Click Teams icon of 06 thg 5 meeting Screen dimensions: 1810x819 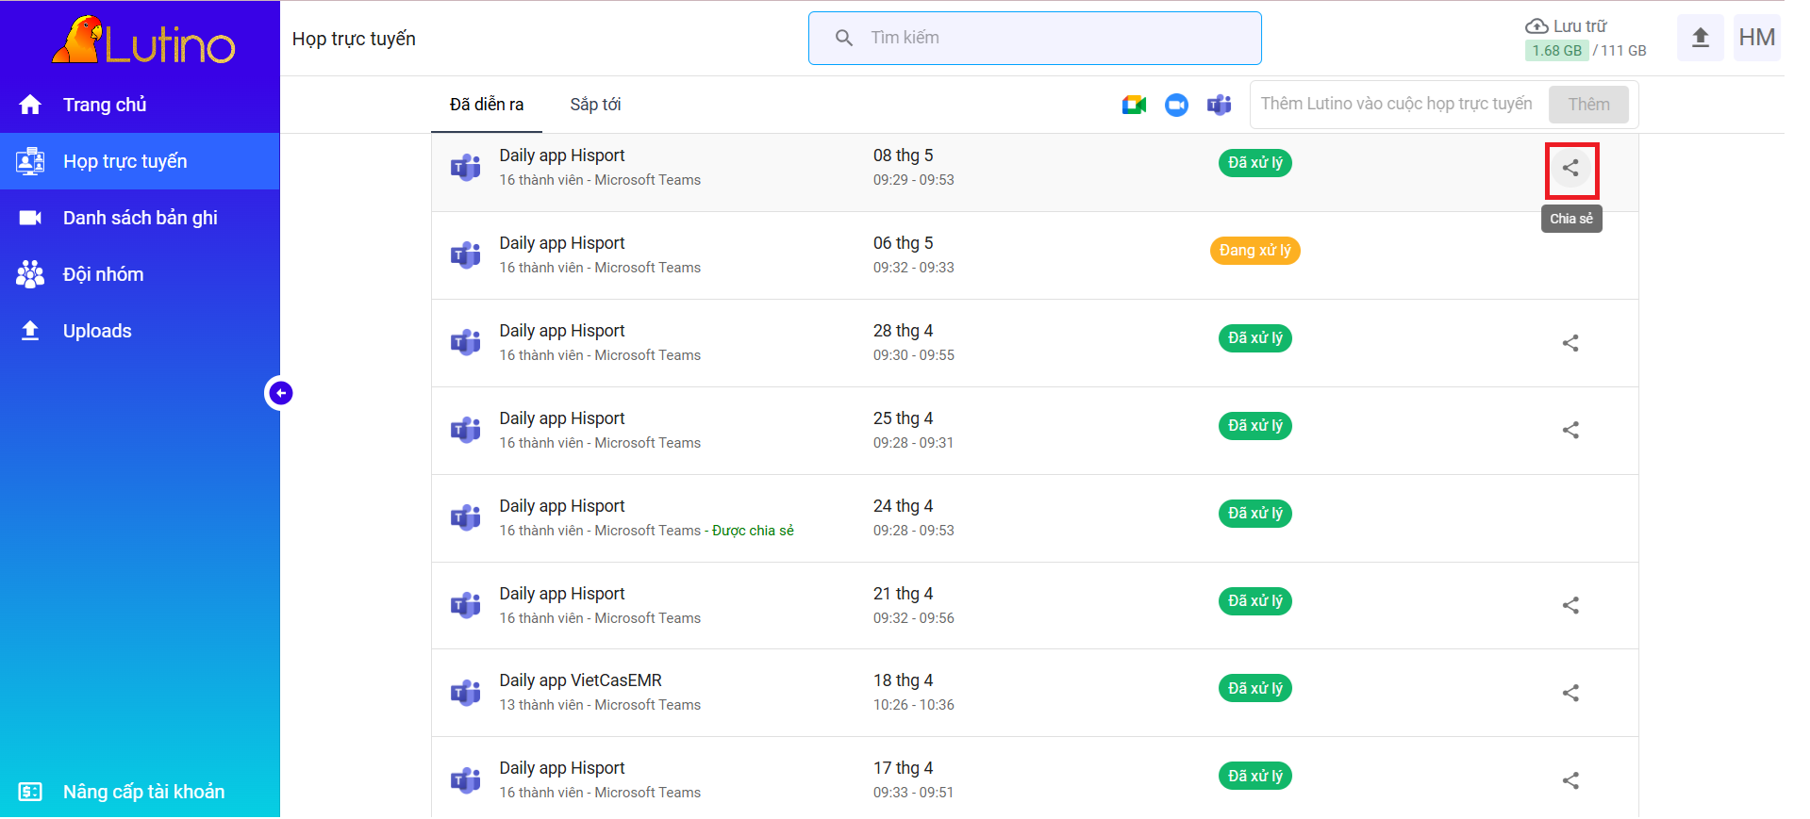465,255
